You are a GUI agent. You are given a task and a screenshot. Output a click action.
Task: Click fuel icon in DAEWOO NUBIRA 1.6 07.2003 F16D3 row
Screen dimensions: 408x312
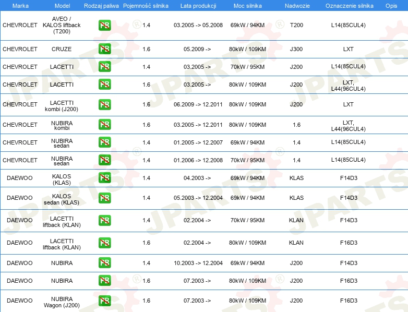click(x=104, y=280)
